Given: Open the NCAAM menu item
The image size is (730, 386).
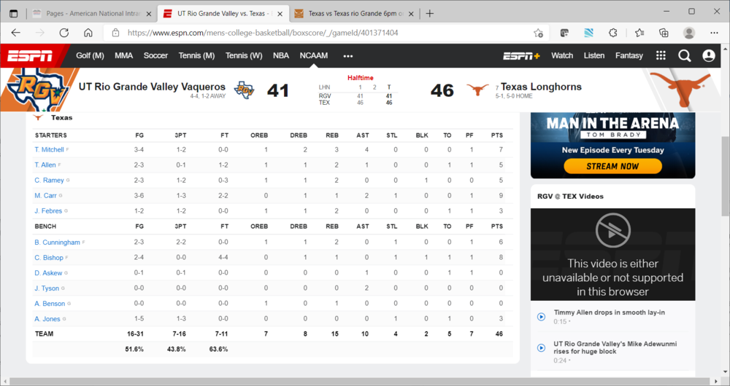Looking at the screenshot, I should [x=314, y=55].
